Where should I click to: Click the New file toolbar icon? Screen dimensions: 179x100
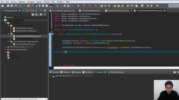click(x=3, y=6)
